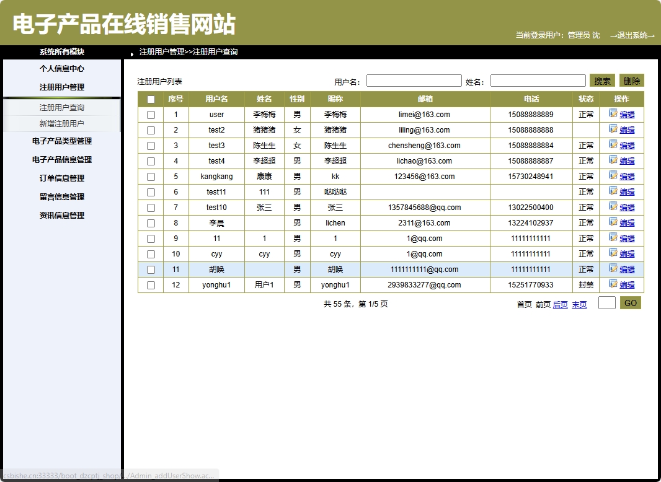Click the 搜索 search button
This screenshot has height=482, width=661.
click(x=602, y=80)
